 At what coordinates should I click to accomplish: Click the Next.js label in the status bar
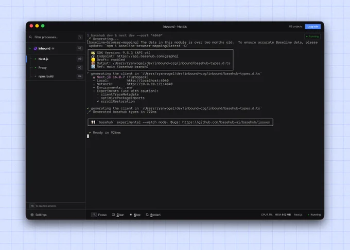[298, 215]
